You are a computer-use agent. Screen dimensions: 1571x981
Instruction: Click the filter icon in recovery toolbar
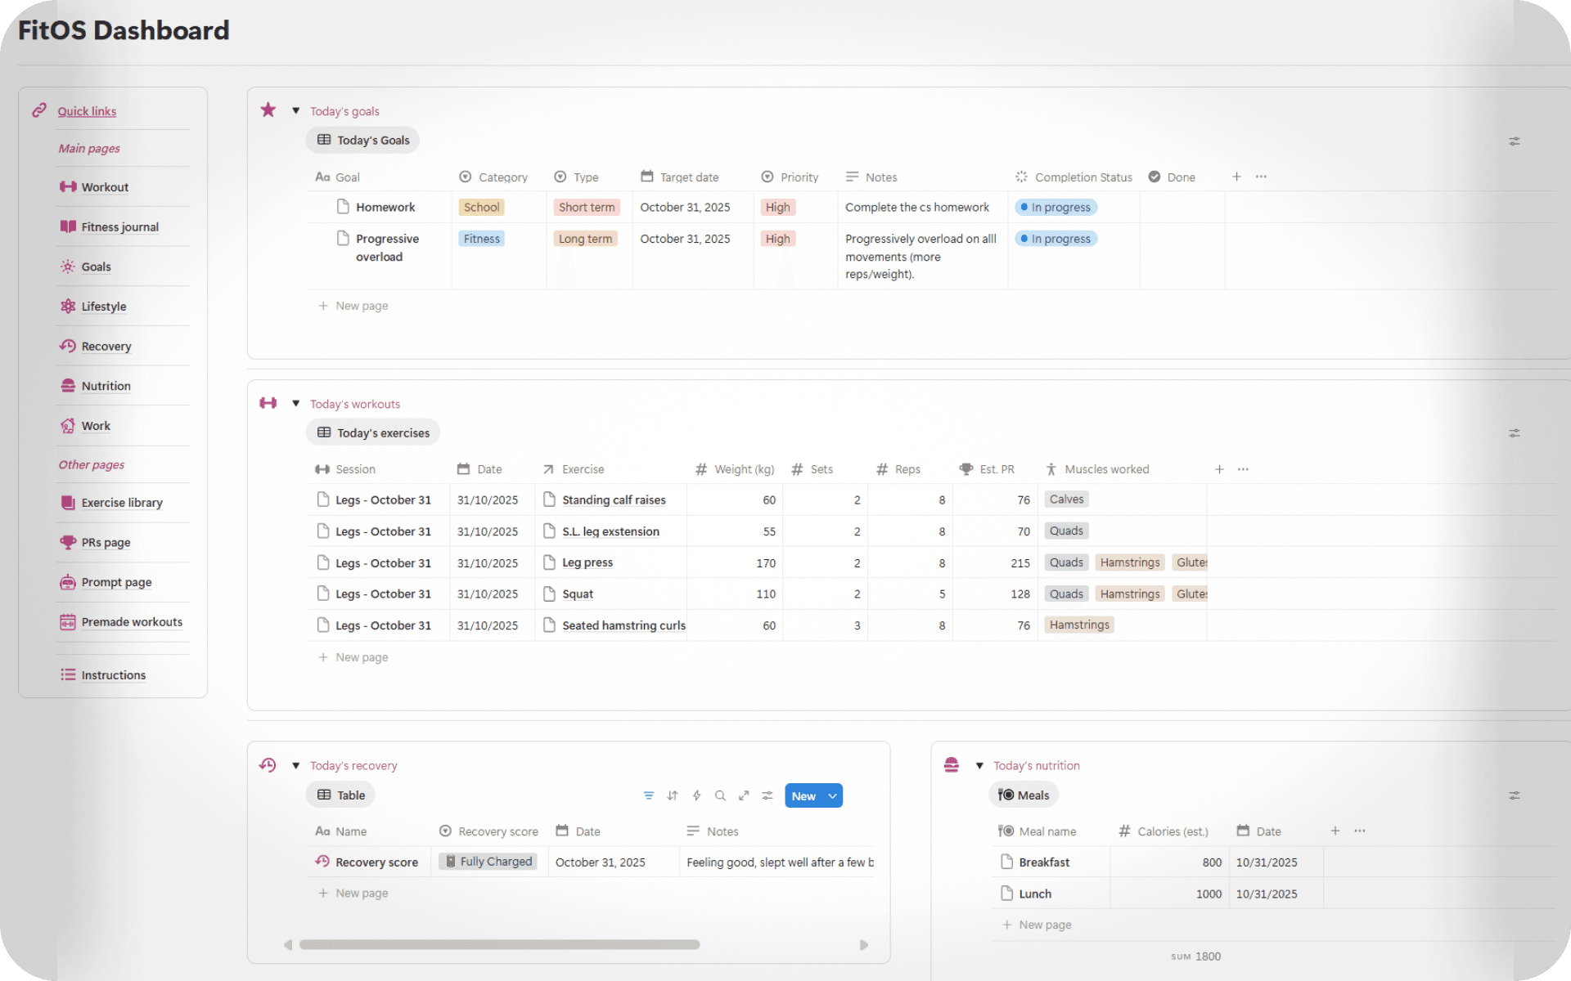point(648,795)
